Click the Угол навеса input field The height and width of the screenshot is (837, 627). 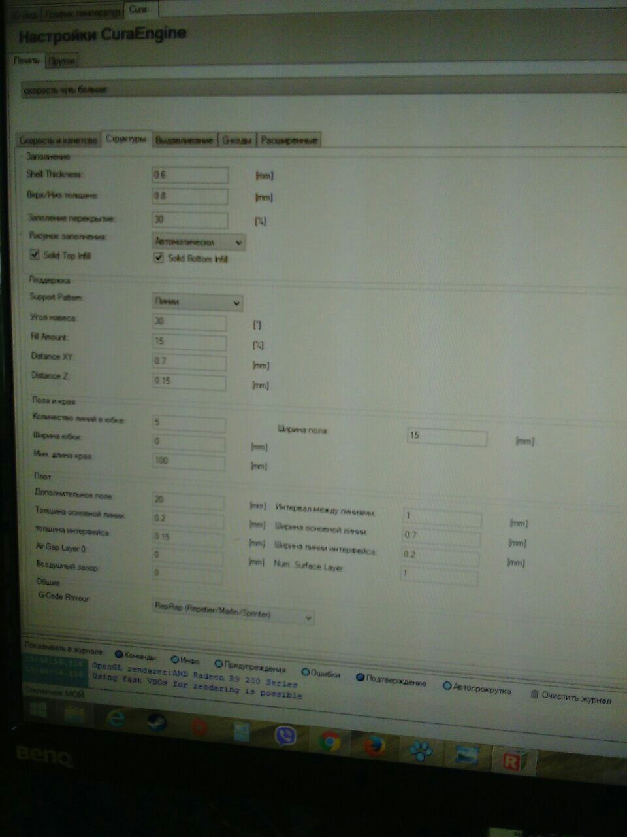pos(189,322)
